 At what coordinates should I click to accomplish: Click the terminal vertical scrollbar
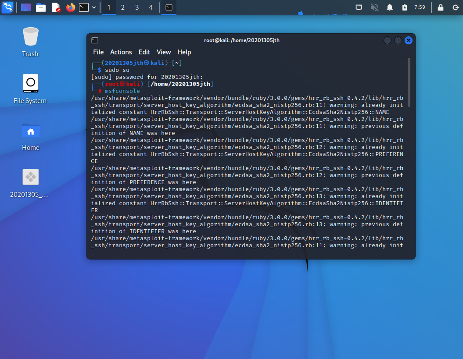click(x=409, y=82)
